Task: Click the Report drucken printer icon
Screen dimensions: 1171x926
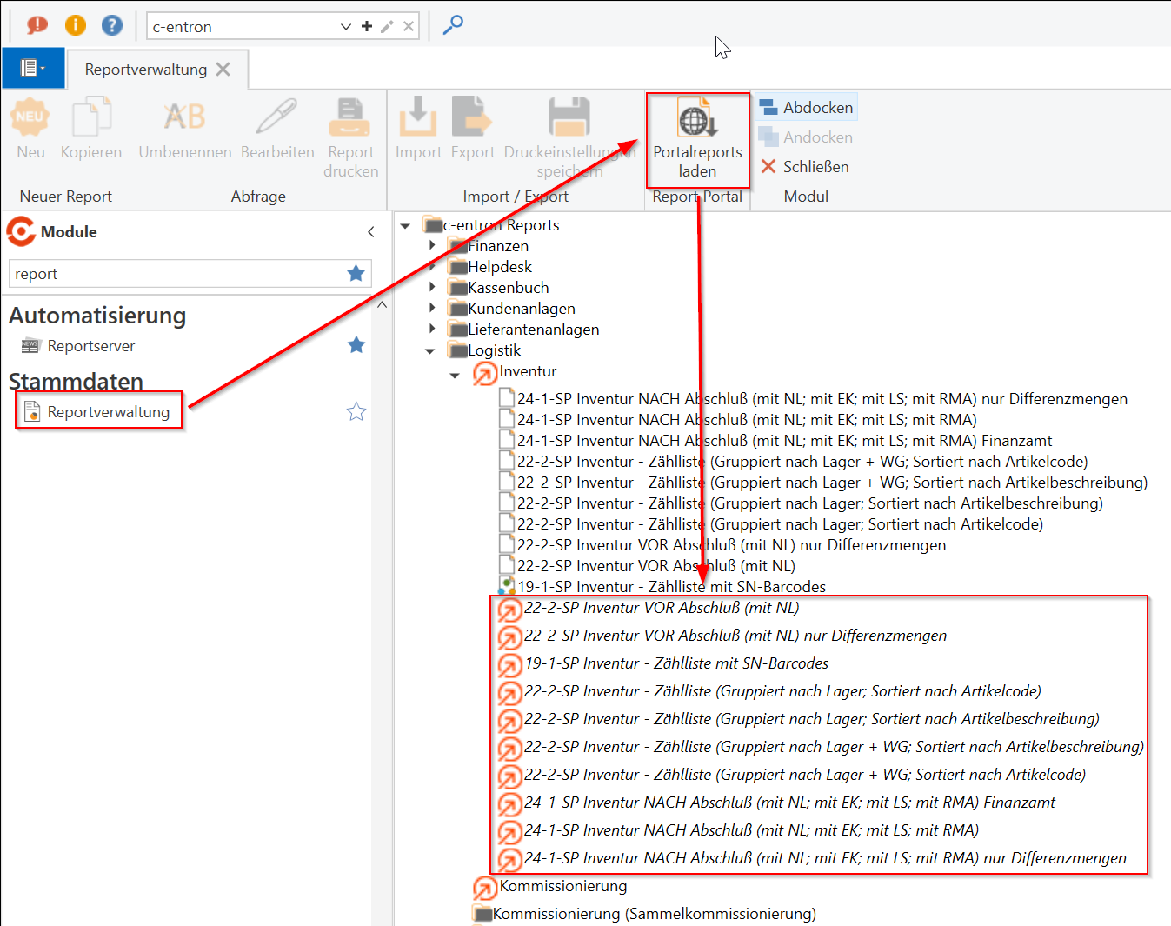Action: (350, 117)
